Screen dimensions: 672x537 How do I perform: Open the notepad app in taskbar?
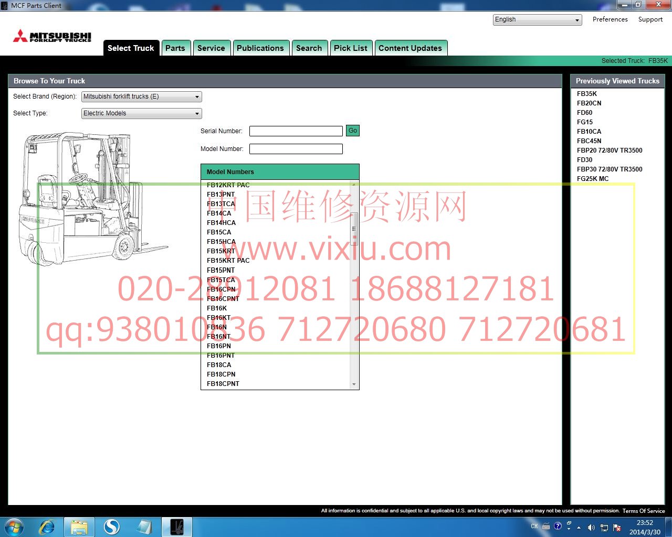144,527
